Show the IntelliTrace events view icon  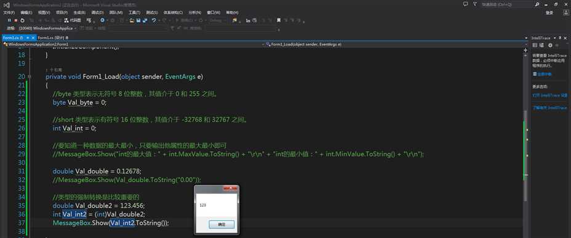click(535, 45)
